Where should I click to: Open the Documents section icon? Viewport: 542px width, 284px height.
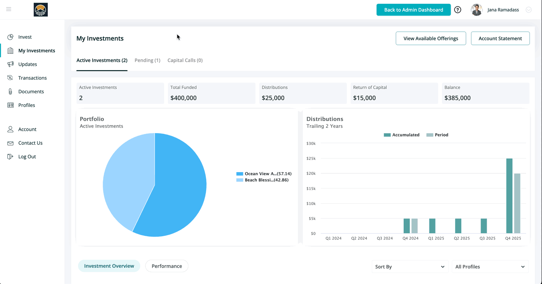pos(11,91)
